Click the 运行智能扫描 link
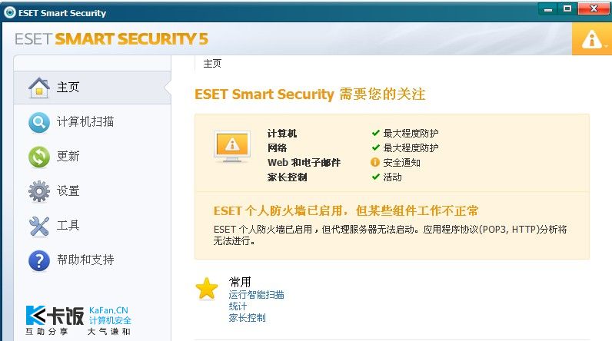The image size is (612, 341). pyautogui.click(x=256, y=294)
